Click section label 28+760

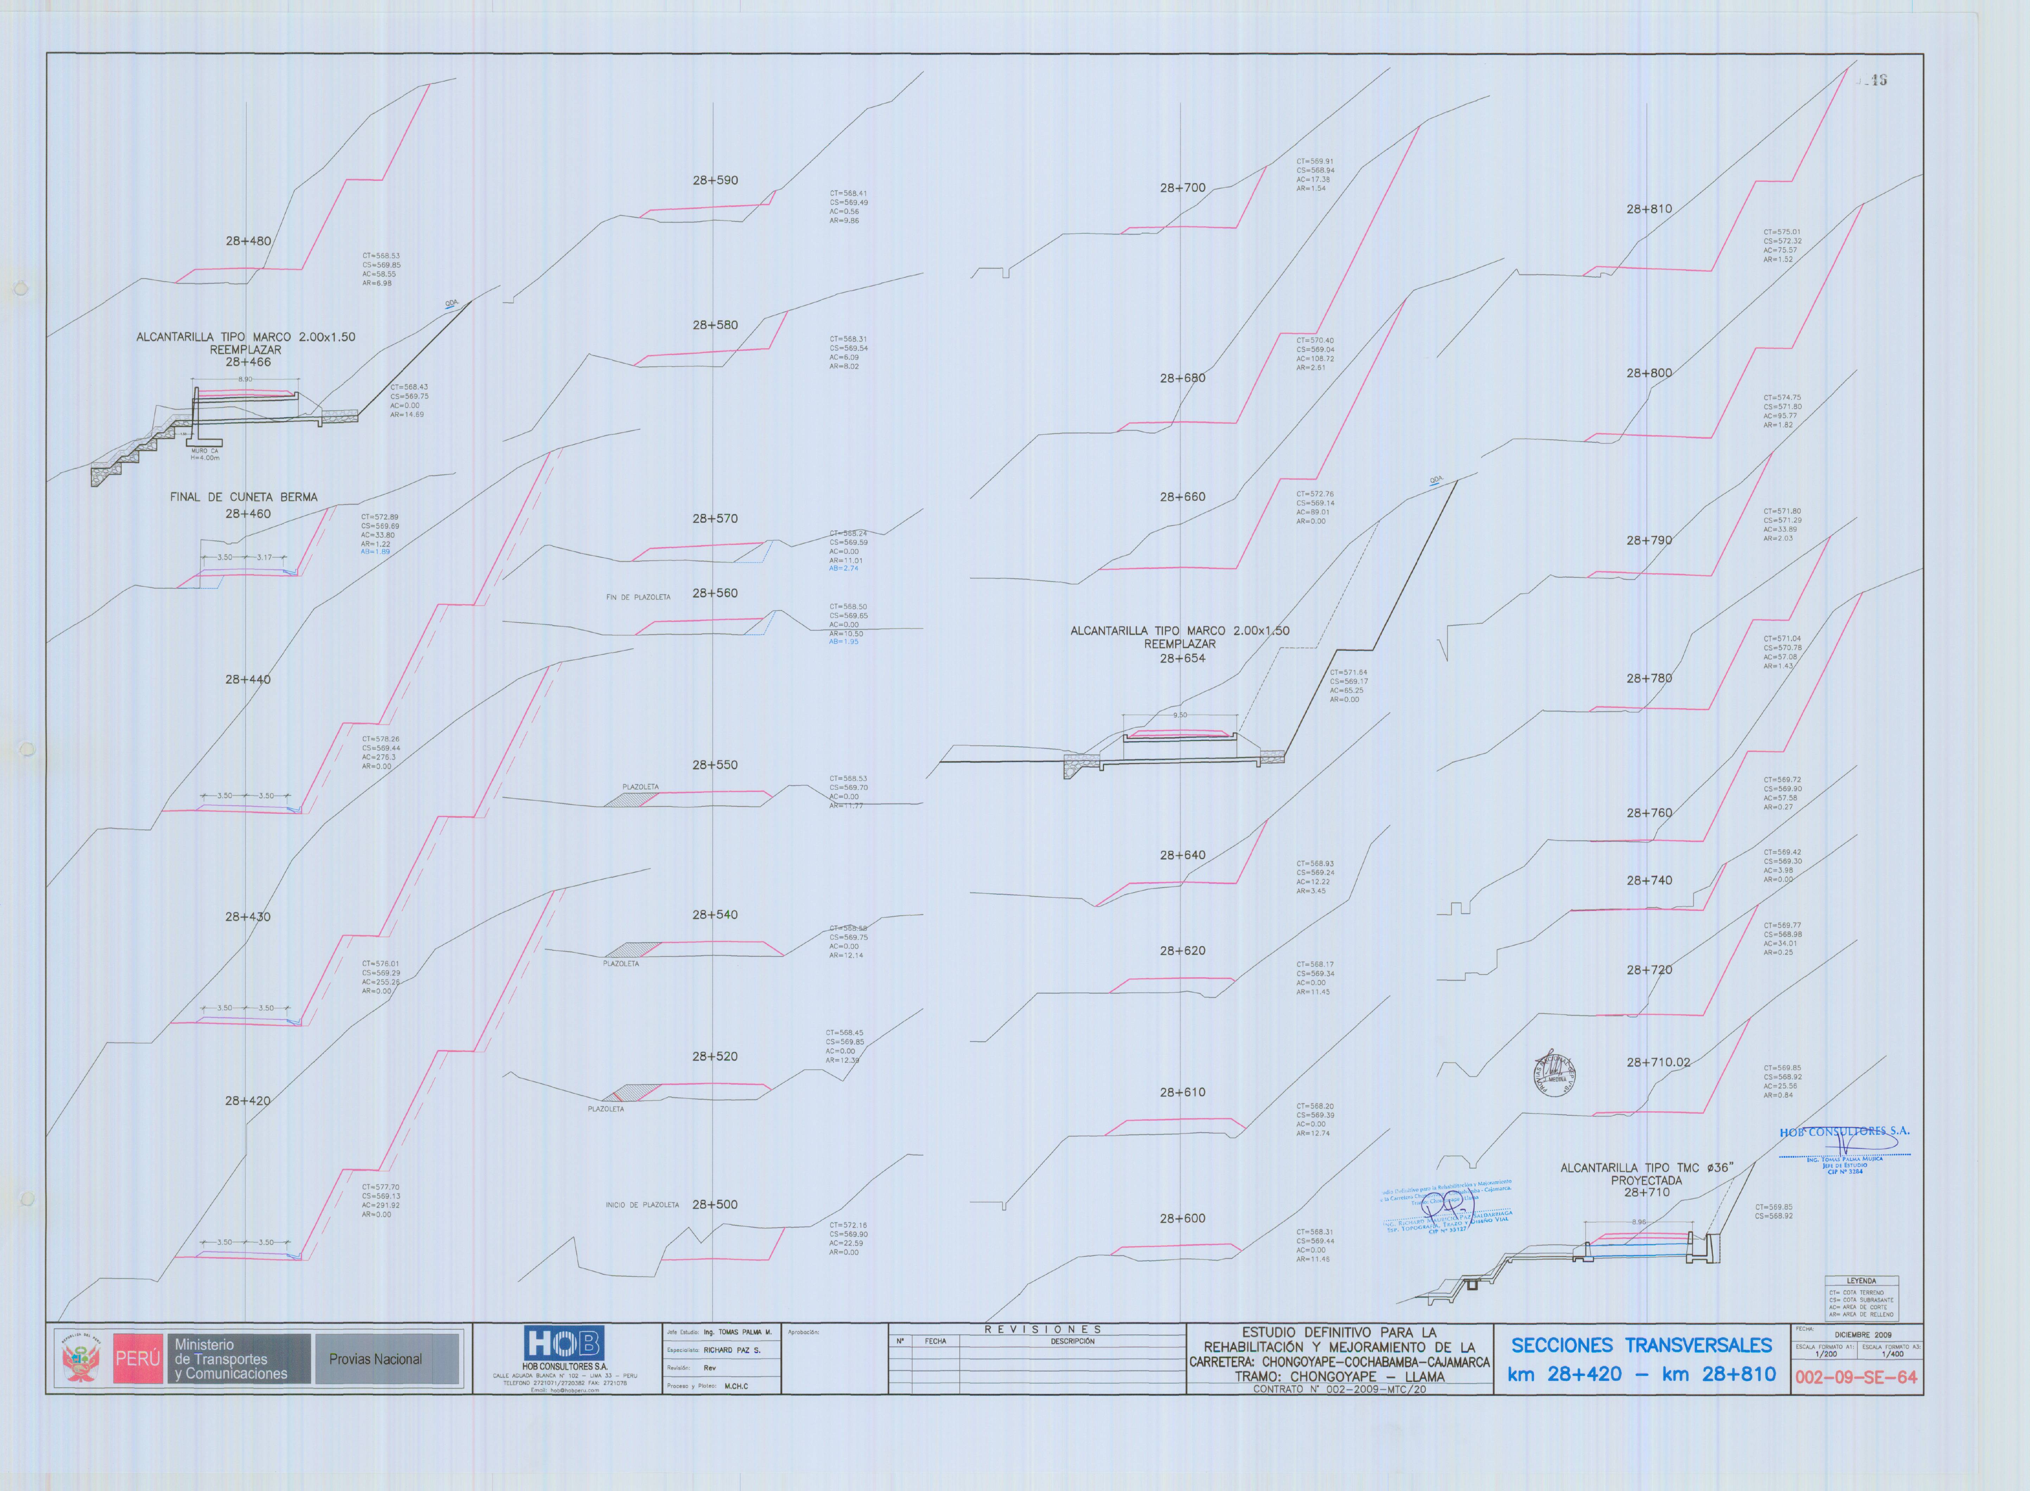pyautogui.click(x=1649, y=813)
